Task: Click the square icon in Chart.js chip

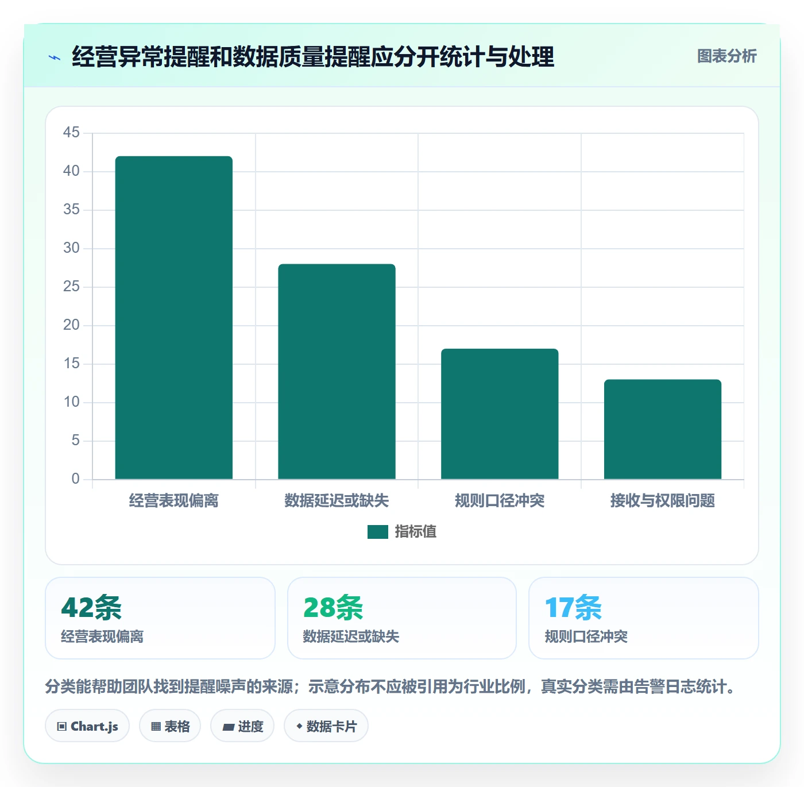Action: point(62,727)
